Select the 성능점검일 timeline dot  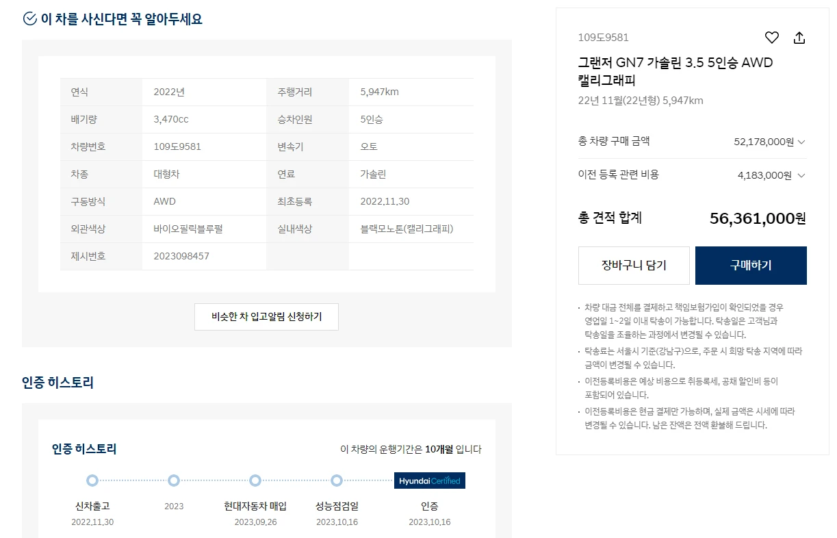pos(336,481)
